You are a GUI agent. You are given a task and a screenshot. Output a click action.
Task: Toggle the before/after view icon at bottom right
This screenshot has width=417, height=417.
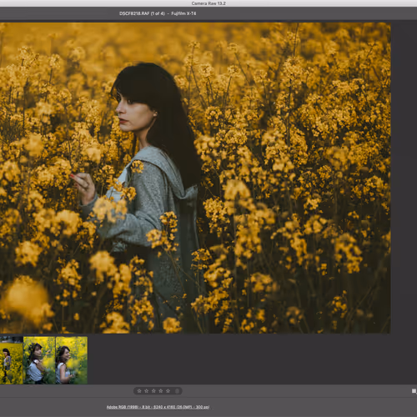click(414, 391)
